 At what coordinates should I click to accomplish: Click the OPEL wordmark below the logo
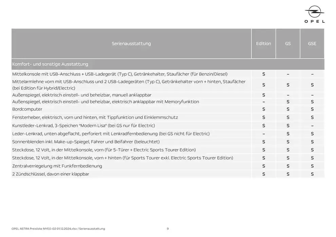315,21
